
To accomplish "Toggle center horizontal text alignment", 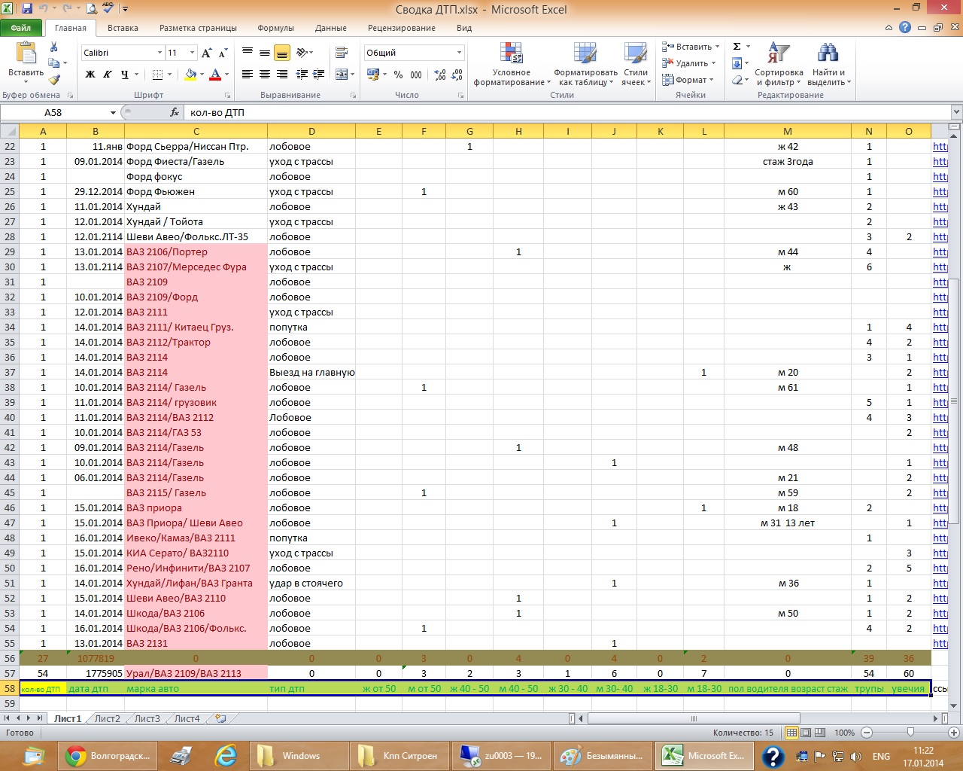I will (265, 75).
